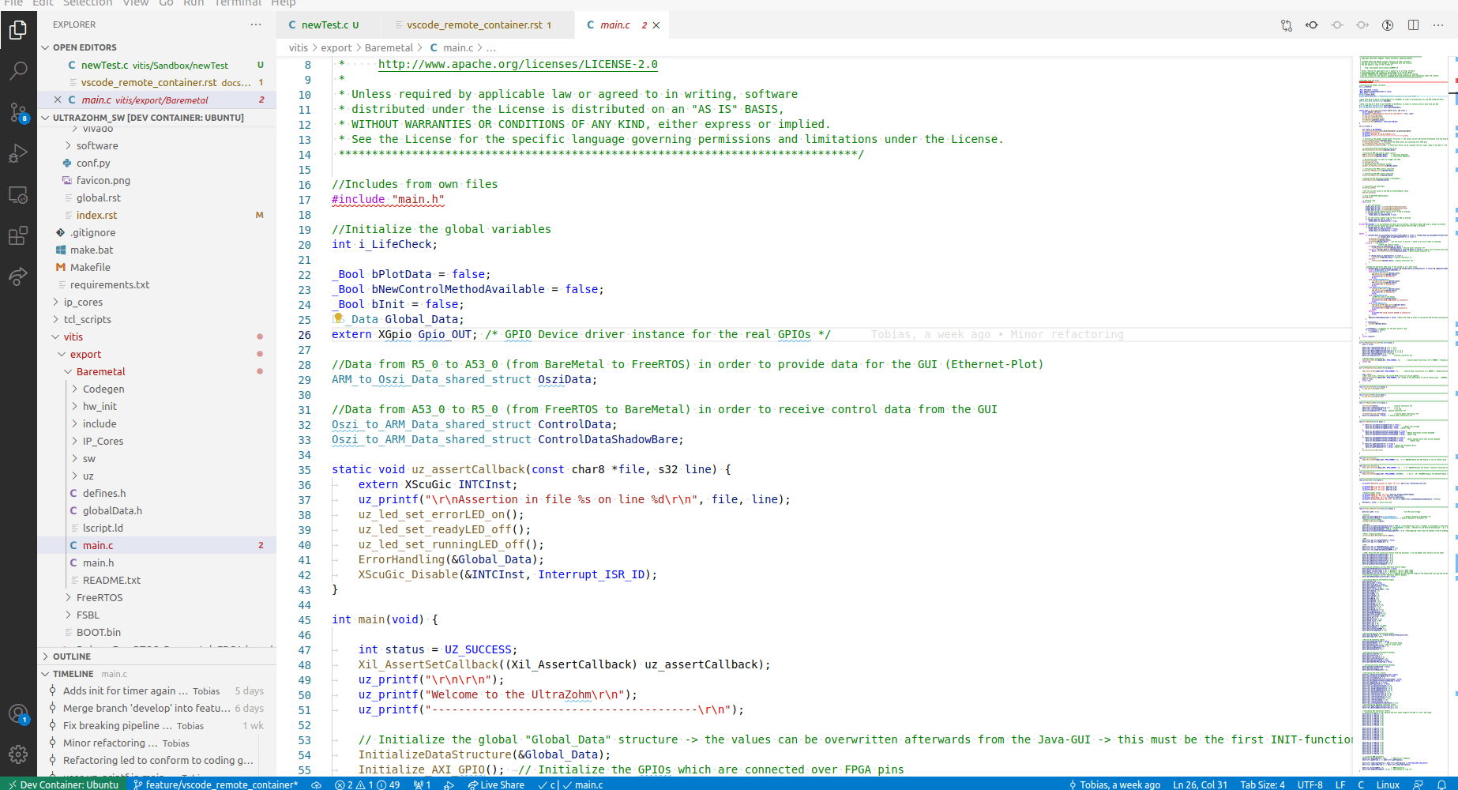
Task: Click the Split Editor icon in the toolbar
Action: pyautogui.click(x=1413, y=24)
